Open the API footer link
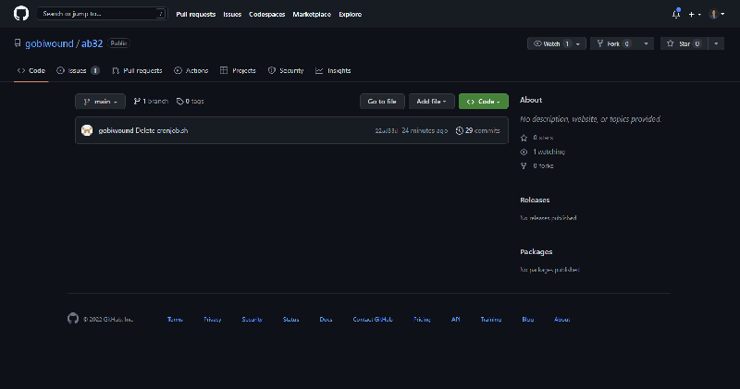The width and height of the screenshot is (740, 389). [455, 319]
